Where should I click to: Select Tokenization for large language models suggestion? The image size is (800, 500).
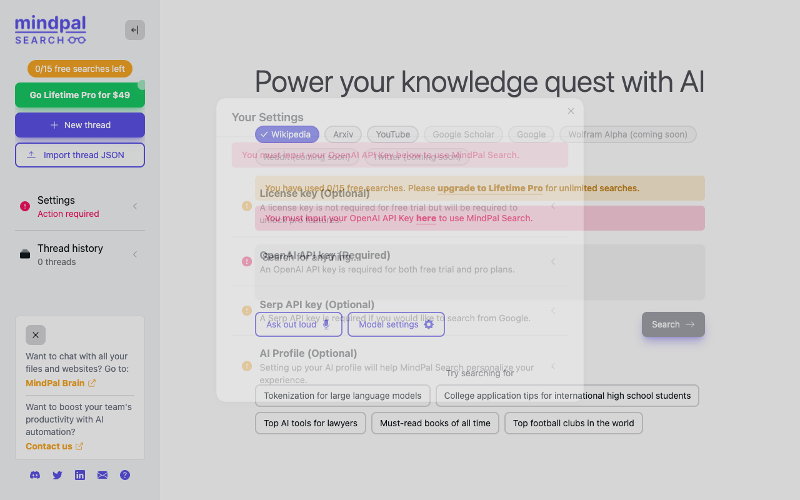click(342, 396)
